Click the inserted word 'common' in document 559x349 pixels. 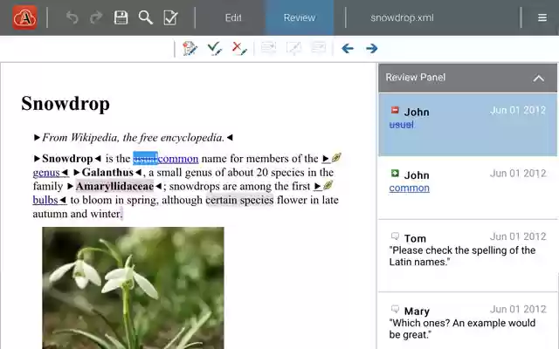point(178,159)
